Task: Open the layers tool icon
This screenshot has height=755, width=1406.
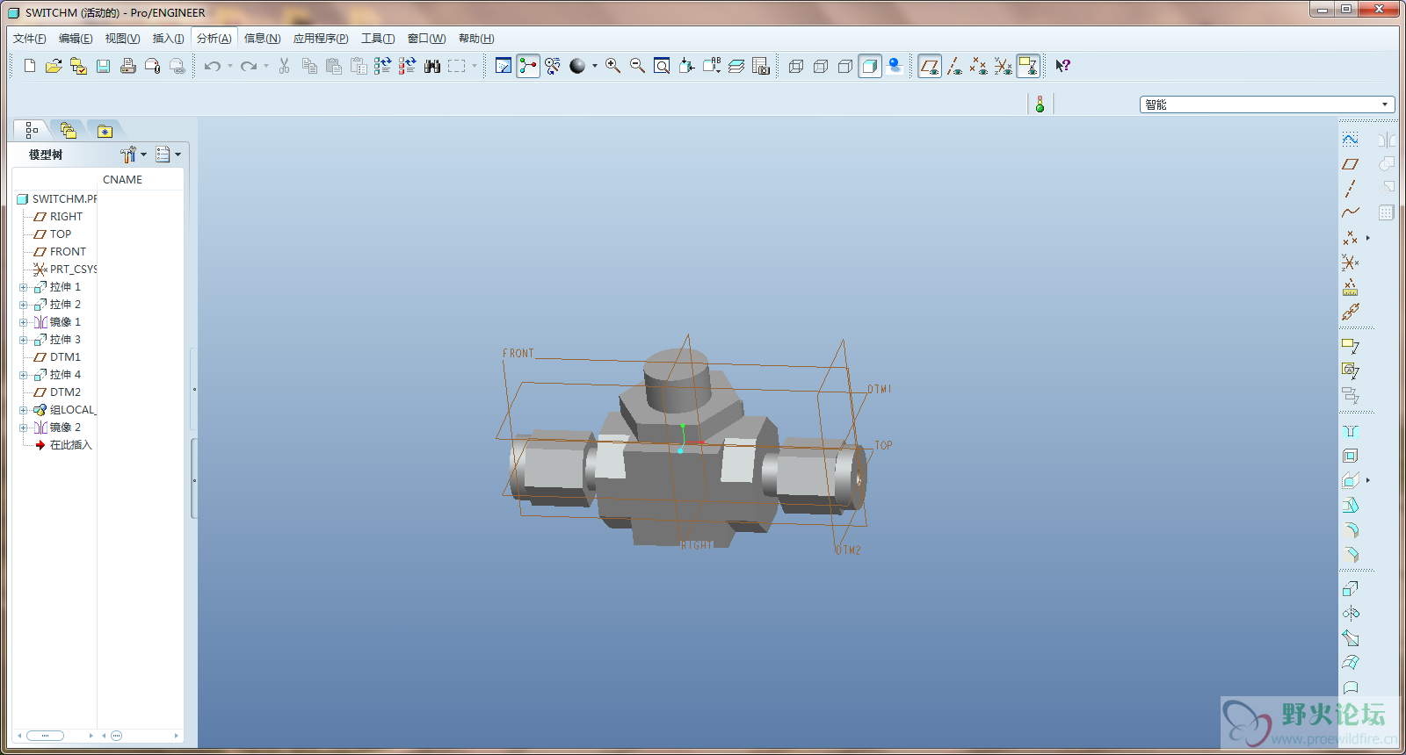Action: 736,66
